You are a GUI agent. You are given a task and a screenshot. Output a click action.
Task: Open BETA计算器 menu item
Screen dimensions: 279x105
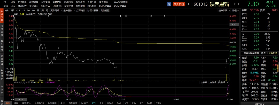point(105,6)
